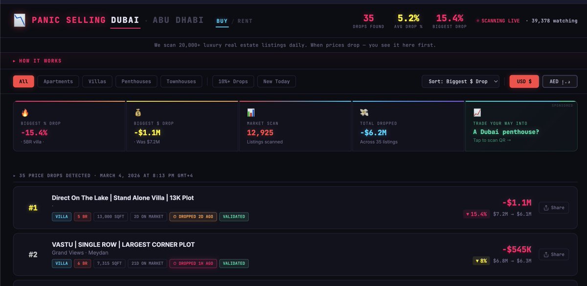Select the RENT listings tab

point(245,21)
